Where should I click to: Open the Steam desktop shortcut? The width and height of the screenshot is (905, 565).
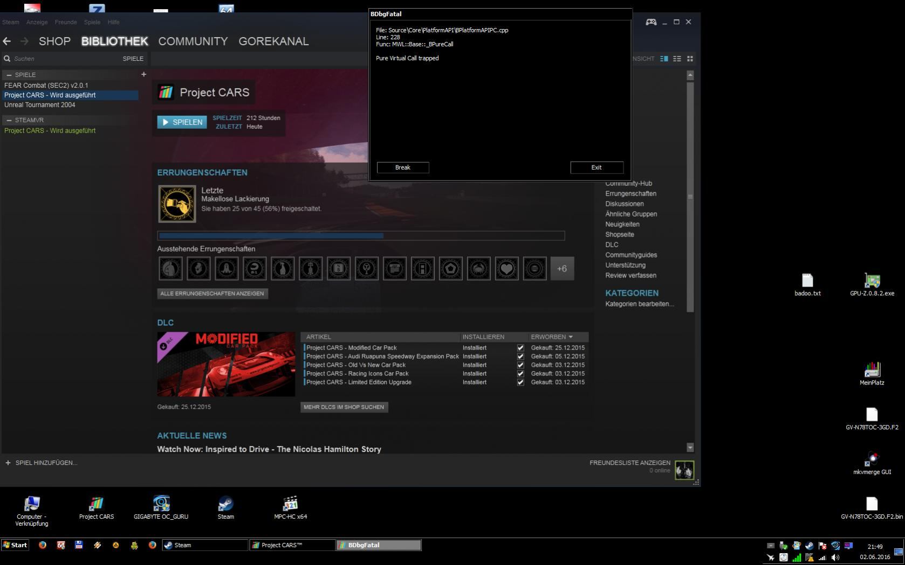225,507
